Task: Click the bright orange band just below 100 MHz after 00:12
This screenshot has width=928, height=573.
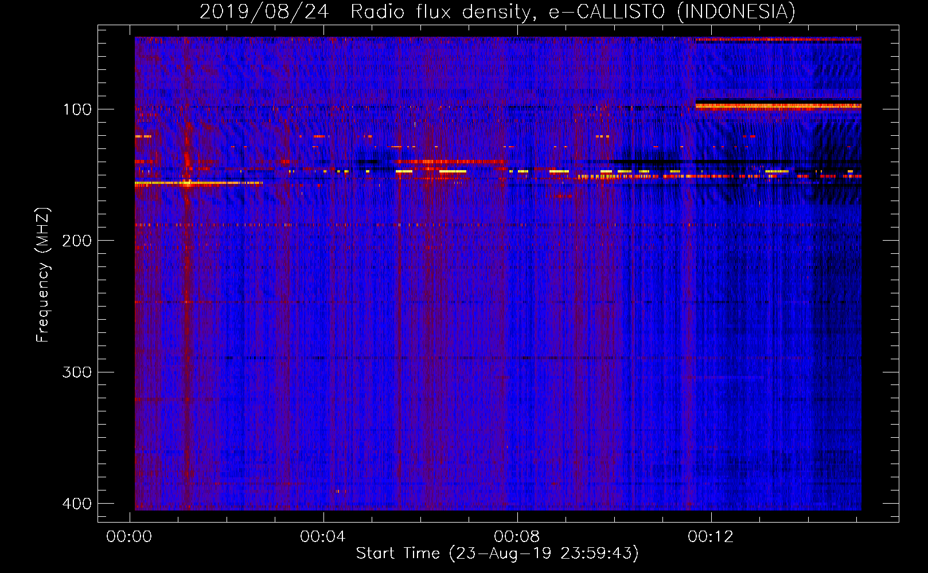Action: coord(778,106)
